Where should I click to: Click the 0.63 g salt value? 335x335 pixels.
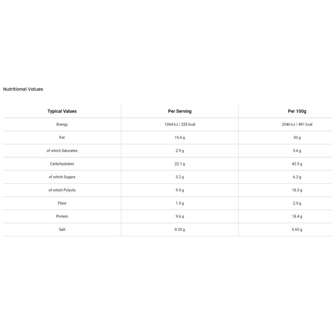297,230
